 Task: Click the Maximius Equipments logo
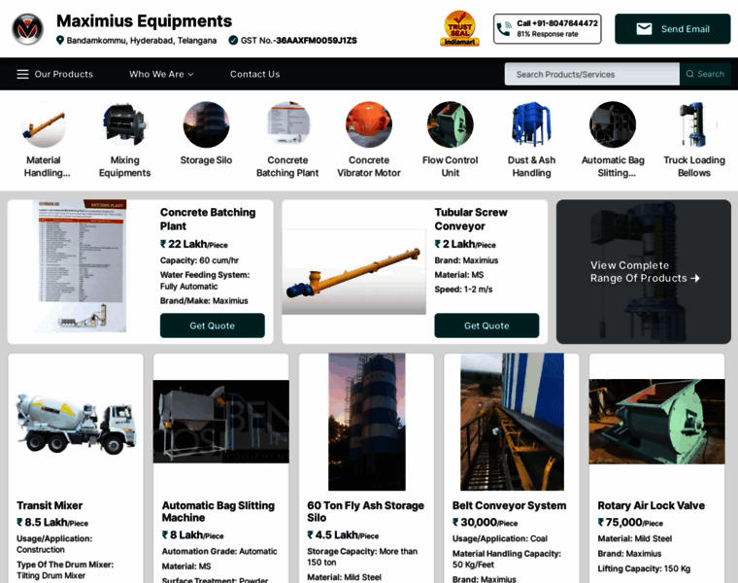(x=28, y=29)
